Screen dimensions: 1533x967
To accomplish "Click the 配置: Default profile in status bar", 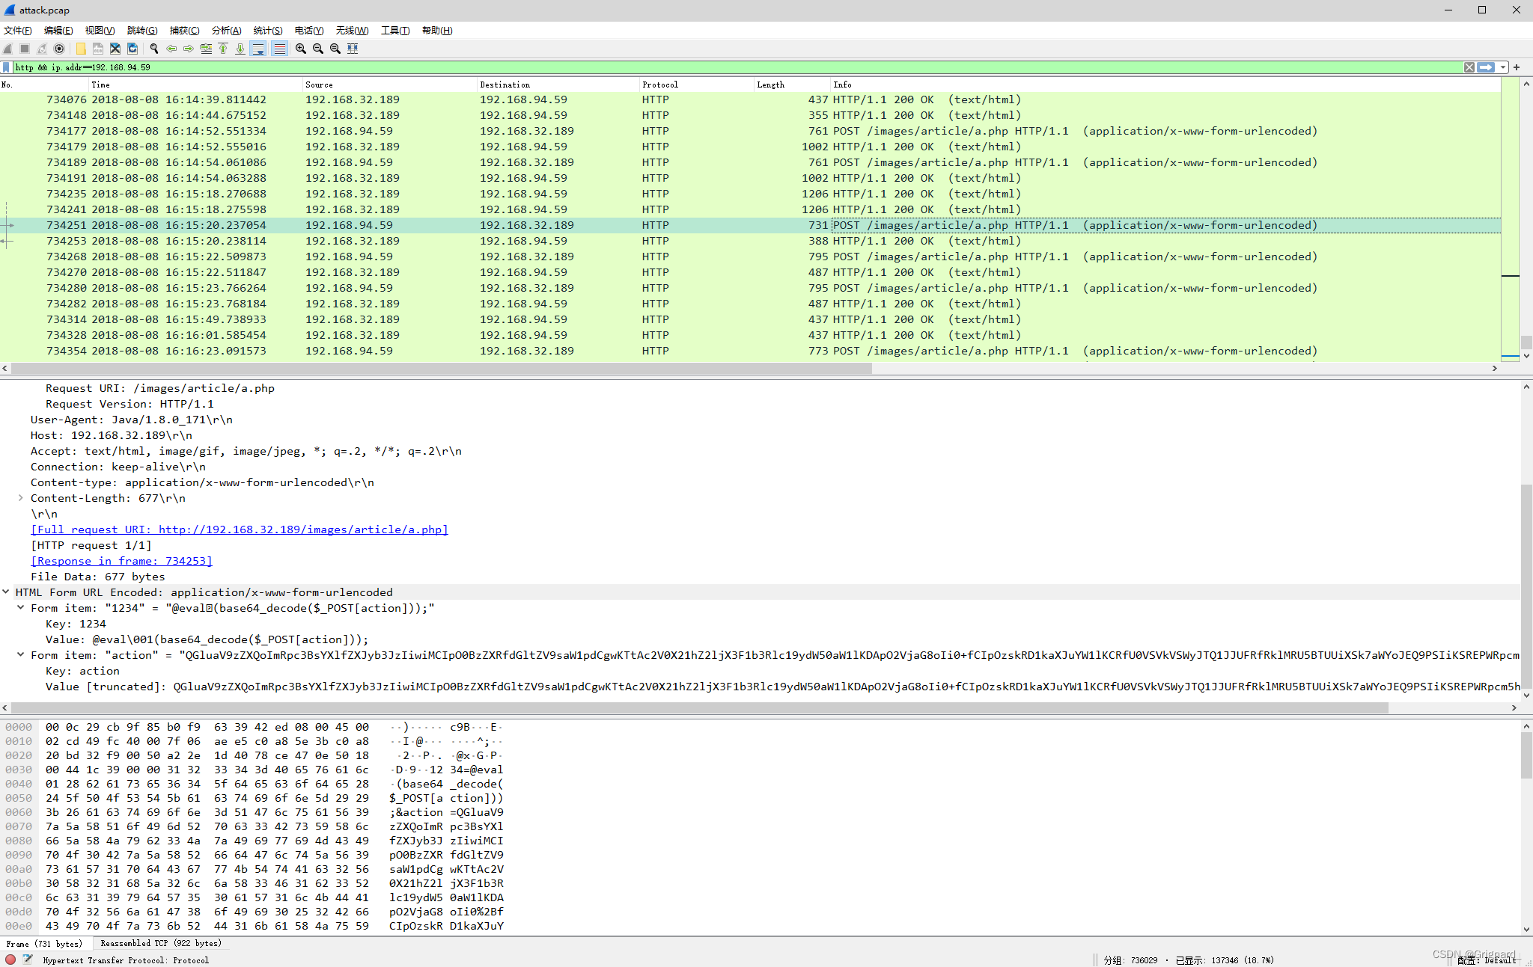I will (1487, 960).
